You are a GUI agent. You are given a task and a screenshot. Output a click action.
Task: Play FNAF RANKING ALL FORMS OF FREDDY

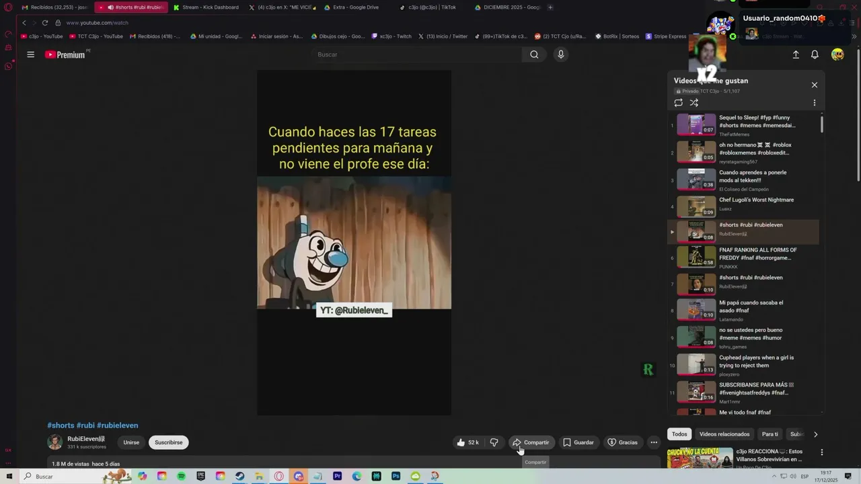click(x=745, y=257)
